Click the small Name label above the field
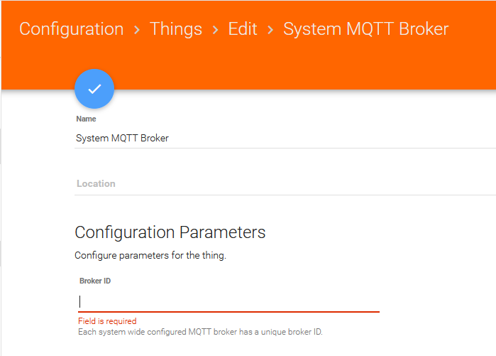 click(86, 119)
